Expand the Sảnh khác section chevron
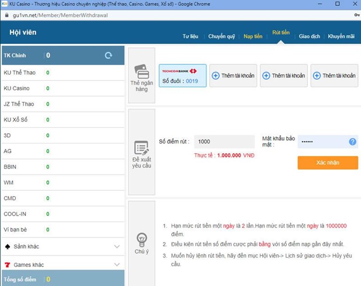Image resolution: width=361 pixels, height=286 pixels. (117, 246)
